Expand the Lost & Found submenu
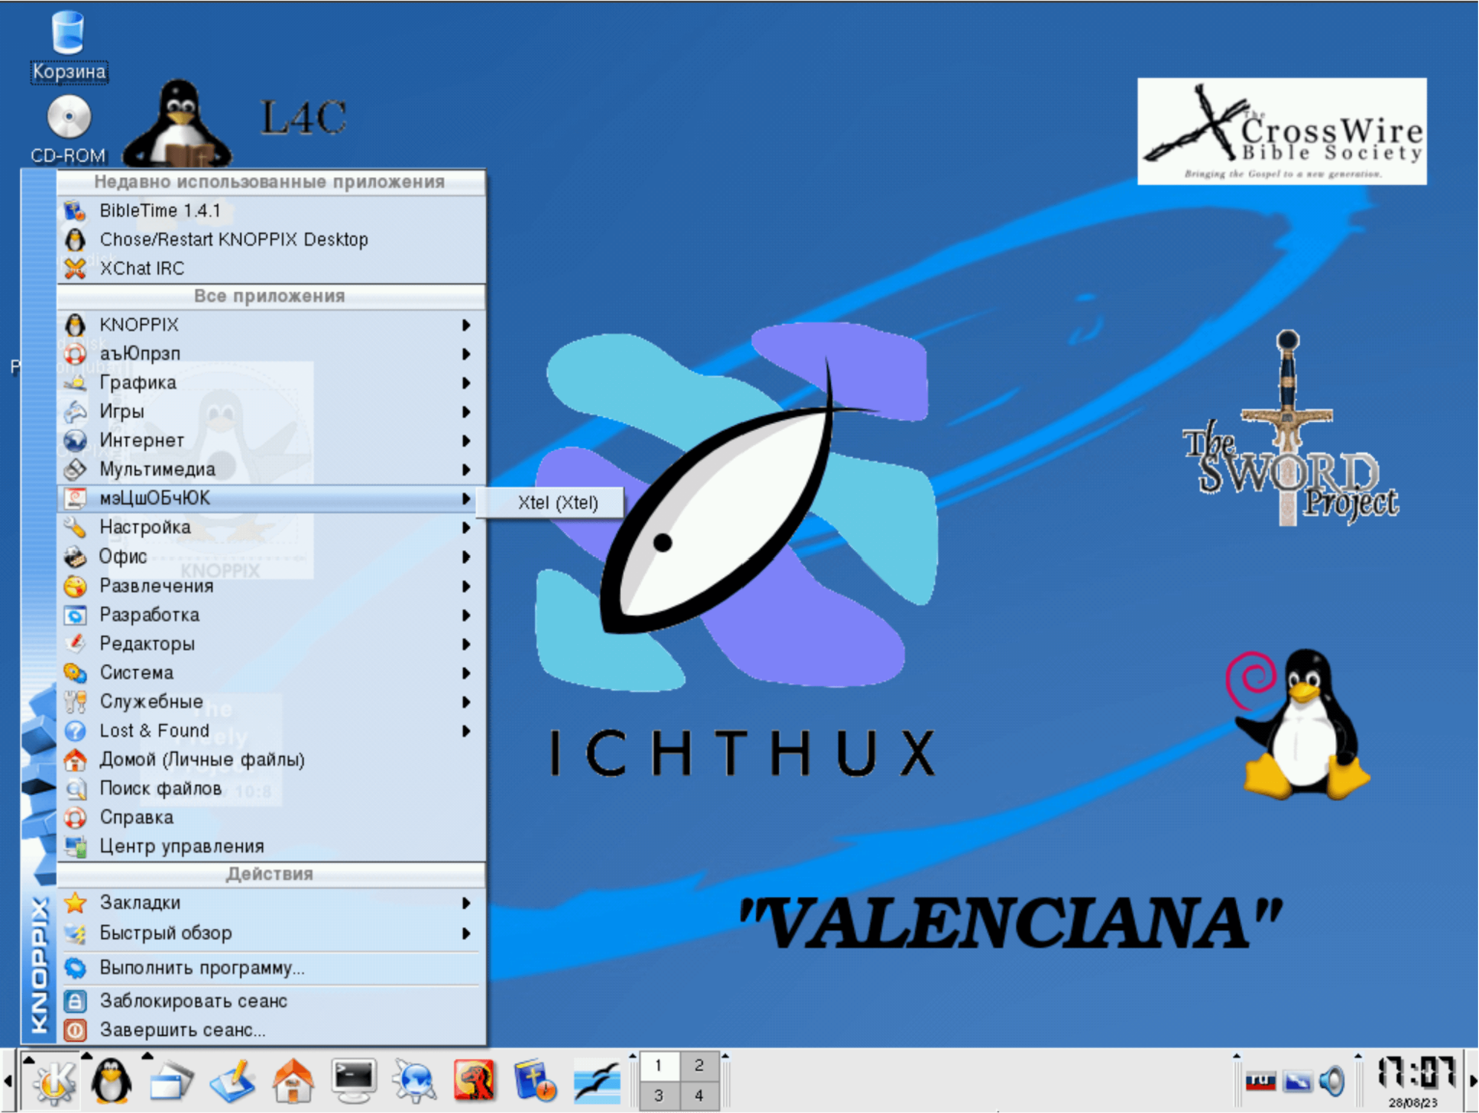Screen dimensions: 1479x1113 [x=271, y=731]
